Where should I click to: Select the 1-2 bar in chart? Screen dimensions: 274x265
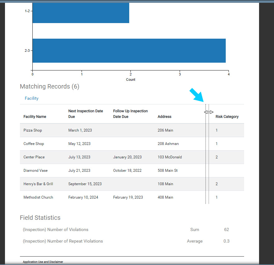(81, 12)
